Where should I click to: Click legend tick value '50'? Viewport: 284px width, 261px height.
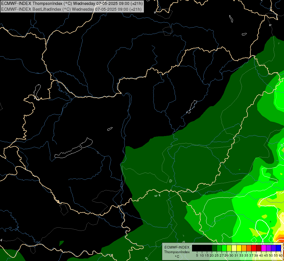point(271,255)
